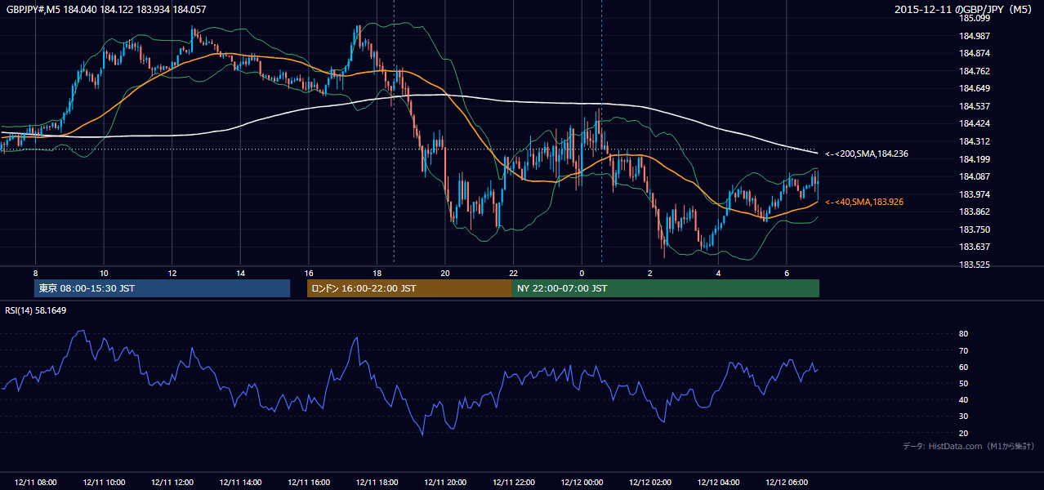The width and height of the screenshot is (1044, 490).
Task: Select the NY 22:00-07:00 JST session bar
Action: click(x=666, y=288)
